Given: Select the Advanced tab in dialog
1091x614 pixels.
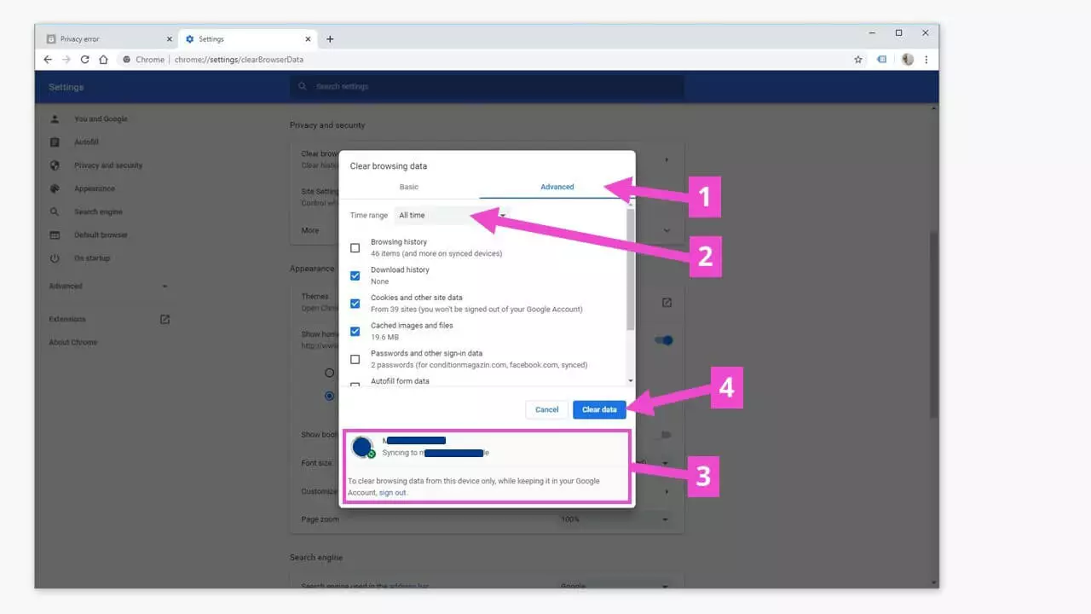Looking at the screenshot, I should 557,187.
